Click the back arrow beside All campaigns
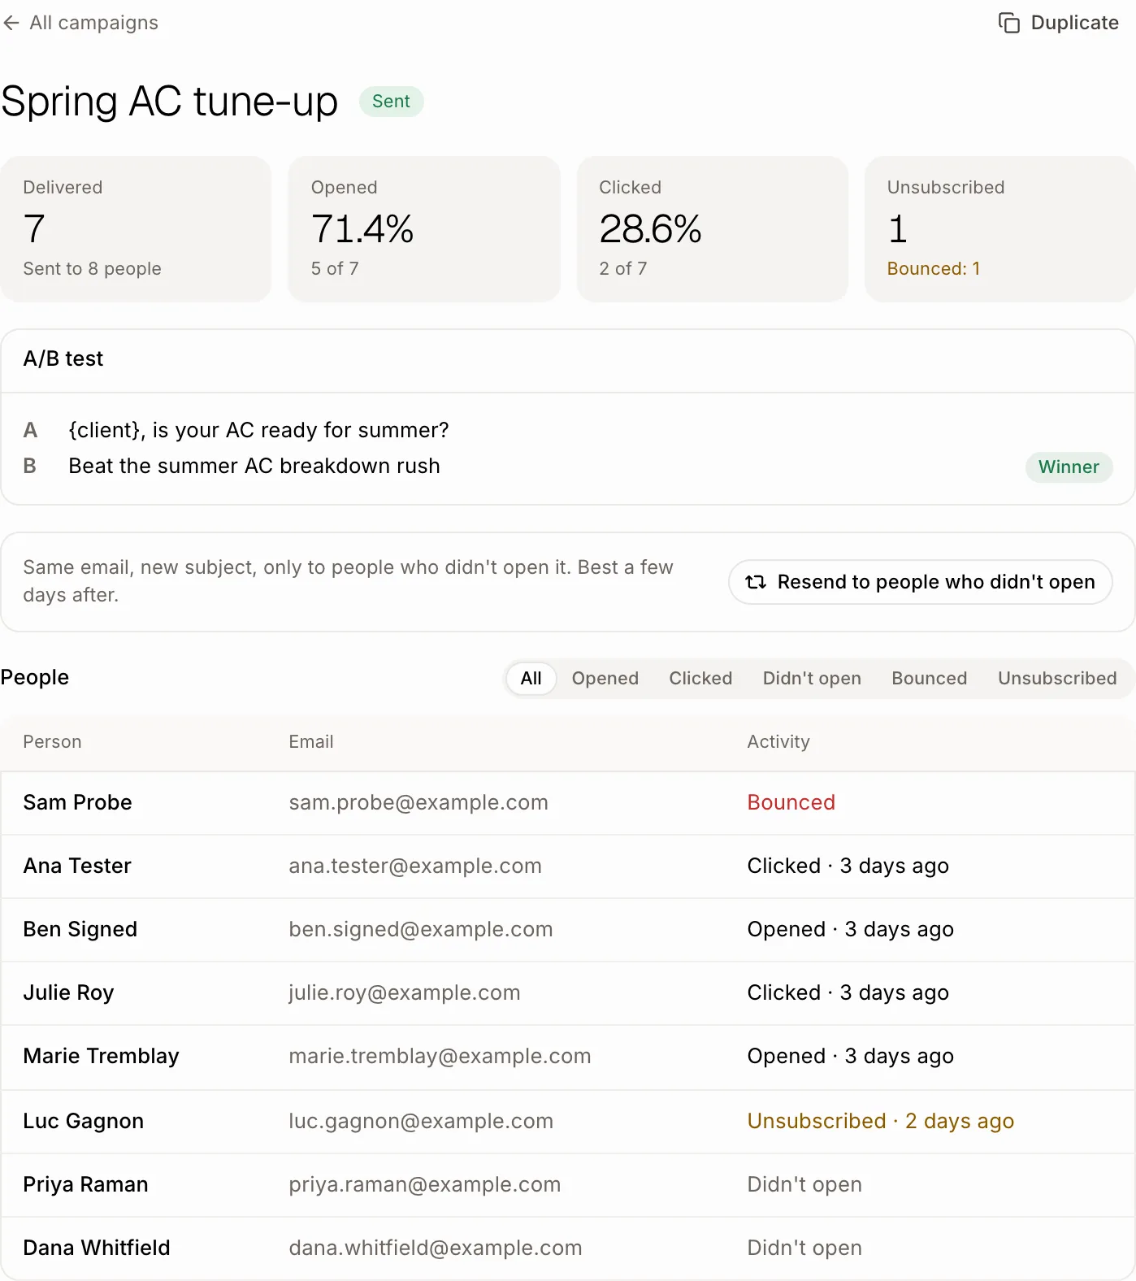 (x=11, y=23)
